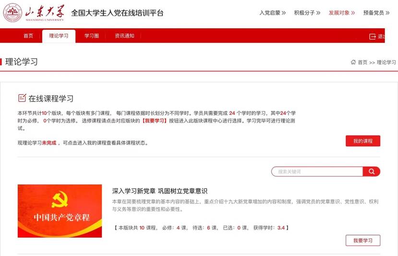Click the 理论学习 breadcrumb link

pyautogui.click(x=386, y=63)
